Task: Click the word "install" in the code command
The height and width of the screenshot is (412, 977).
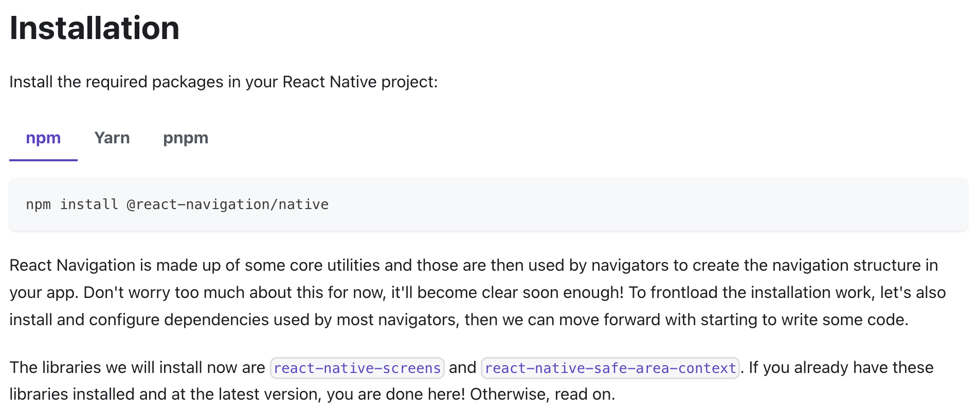Action: (89, 204)
